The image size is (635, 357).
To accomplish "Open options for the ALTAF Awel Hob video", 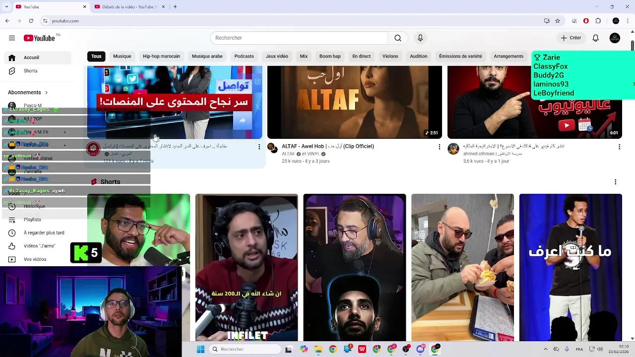I will (439, 147).
